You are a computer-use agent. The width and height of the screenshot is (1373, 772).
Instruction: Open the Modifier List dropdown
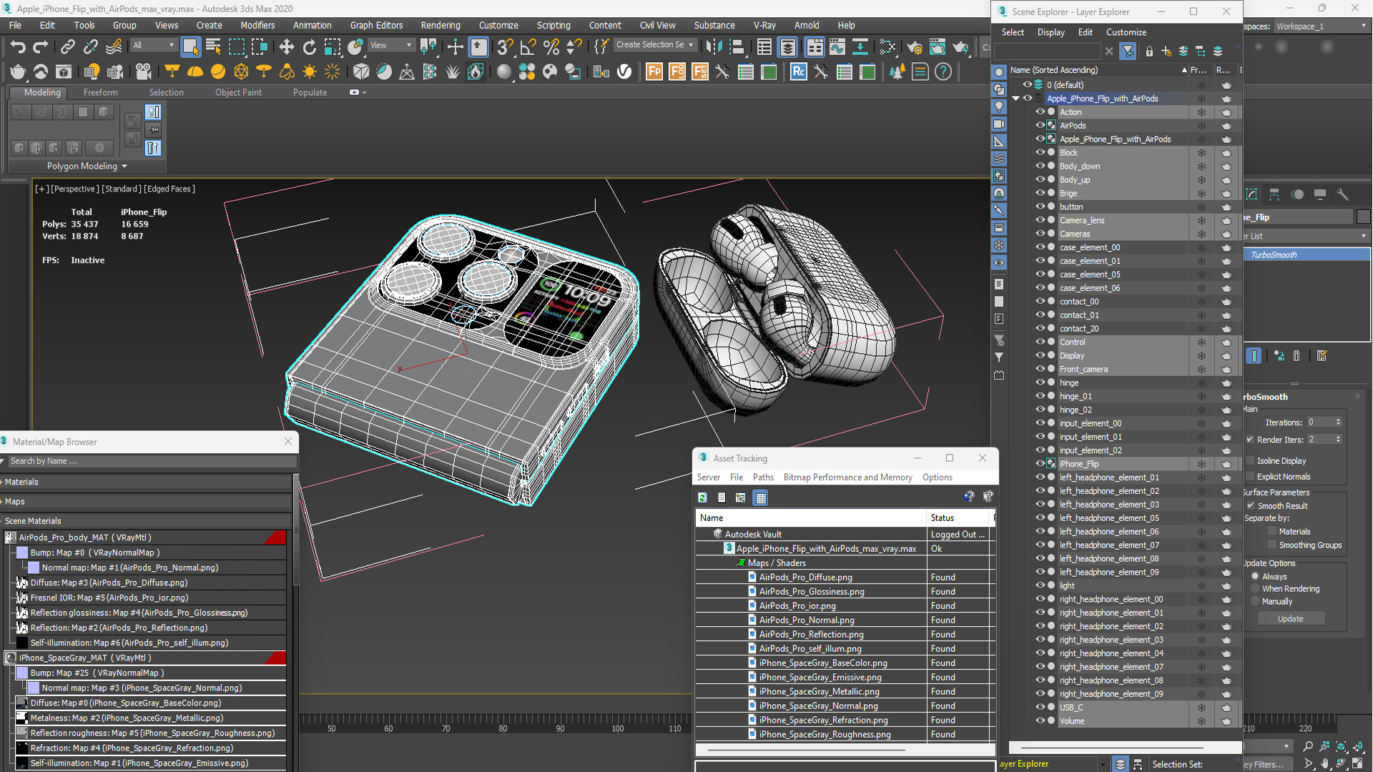tap(1306, 236)
